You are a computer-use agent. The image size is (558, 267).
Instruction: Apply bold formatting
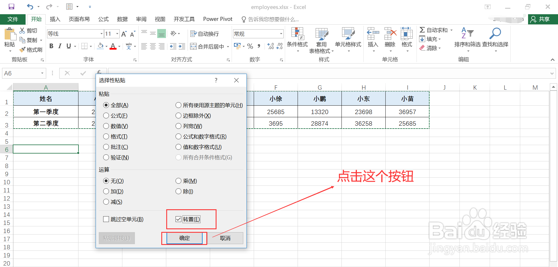coord(51,46)
